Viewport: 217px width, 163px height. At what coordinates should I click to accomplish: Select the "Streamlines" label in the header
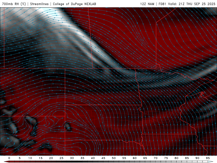point(39,4)
